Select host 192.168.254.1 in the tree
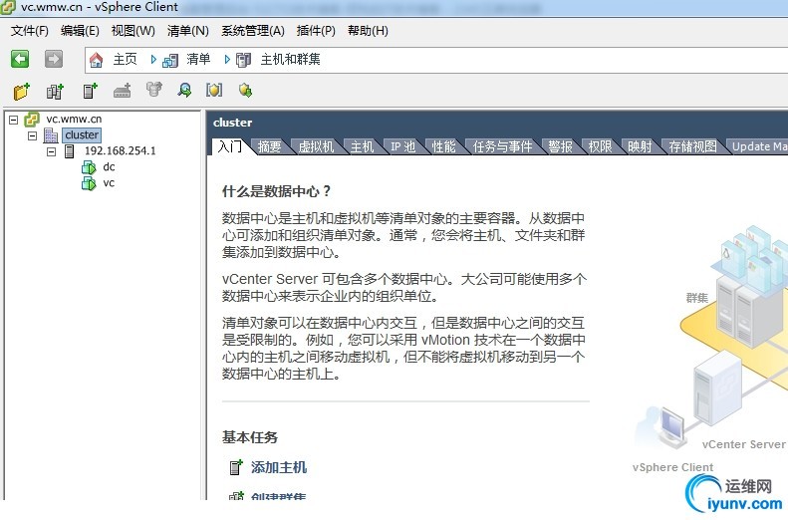 (121, 150)
